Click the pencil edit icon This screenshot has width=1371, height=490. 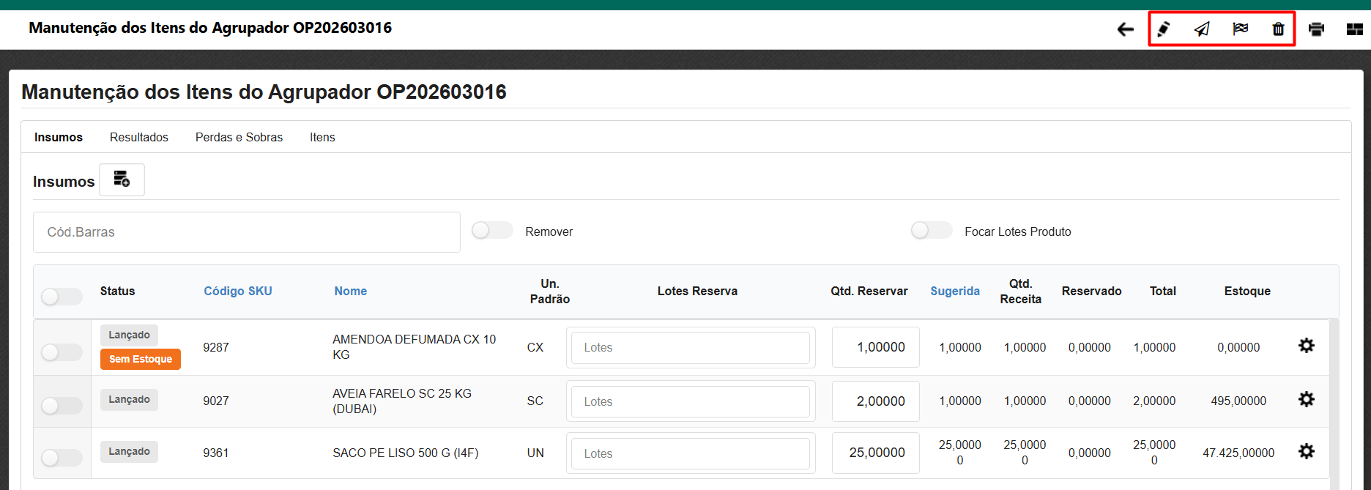(1163, 29)
